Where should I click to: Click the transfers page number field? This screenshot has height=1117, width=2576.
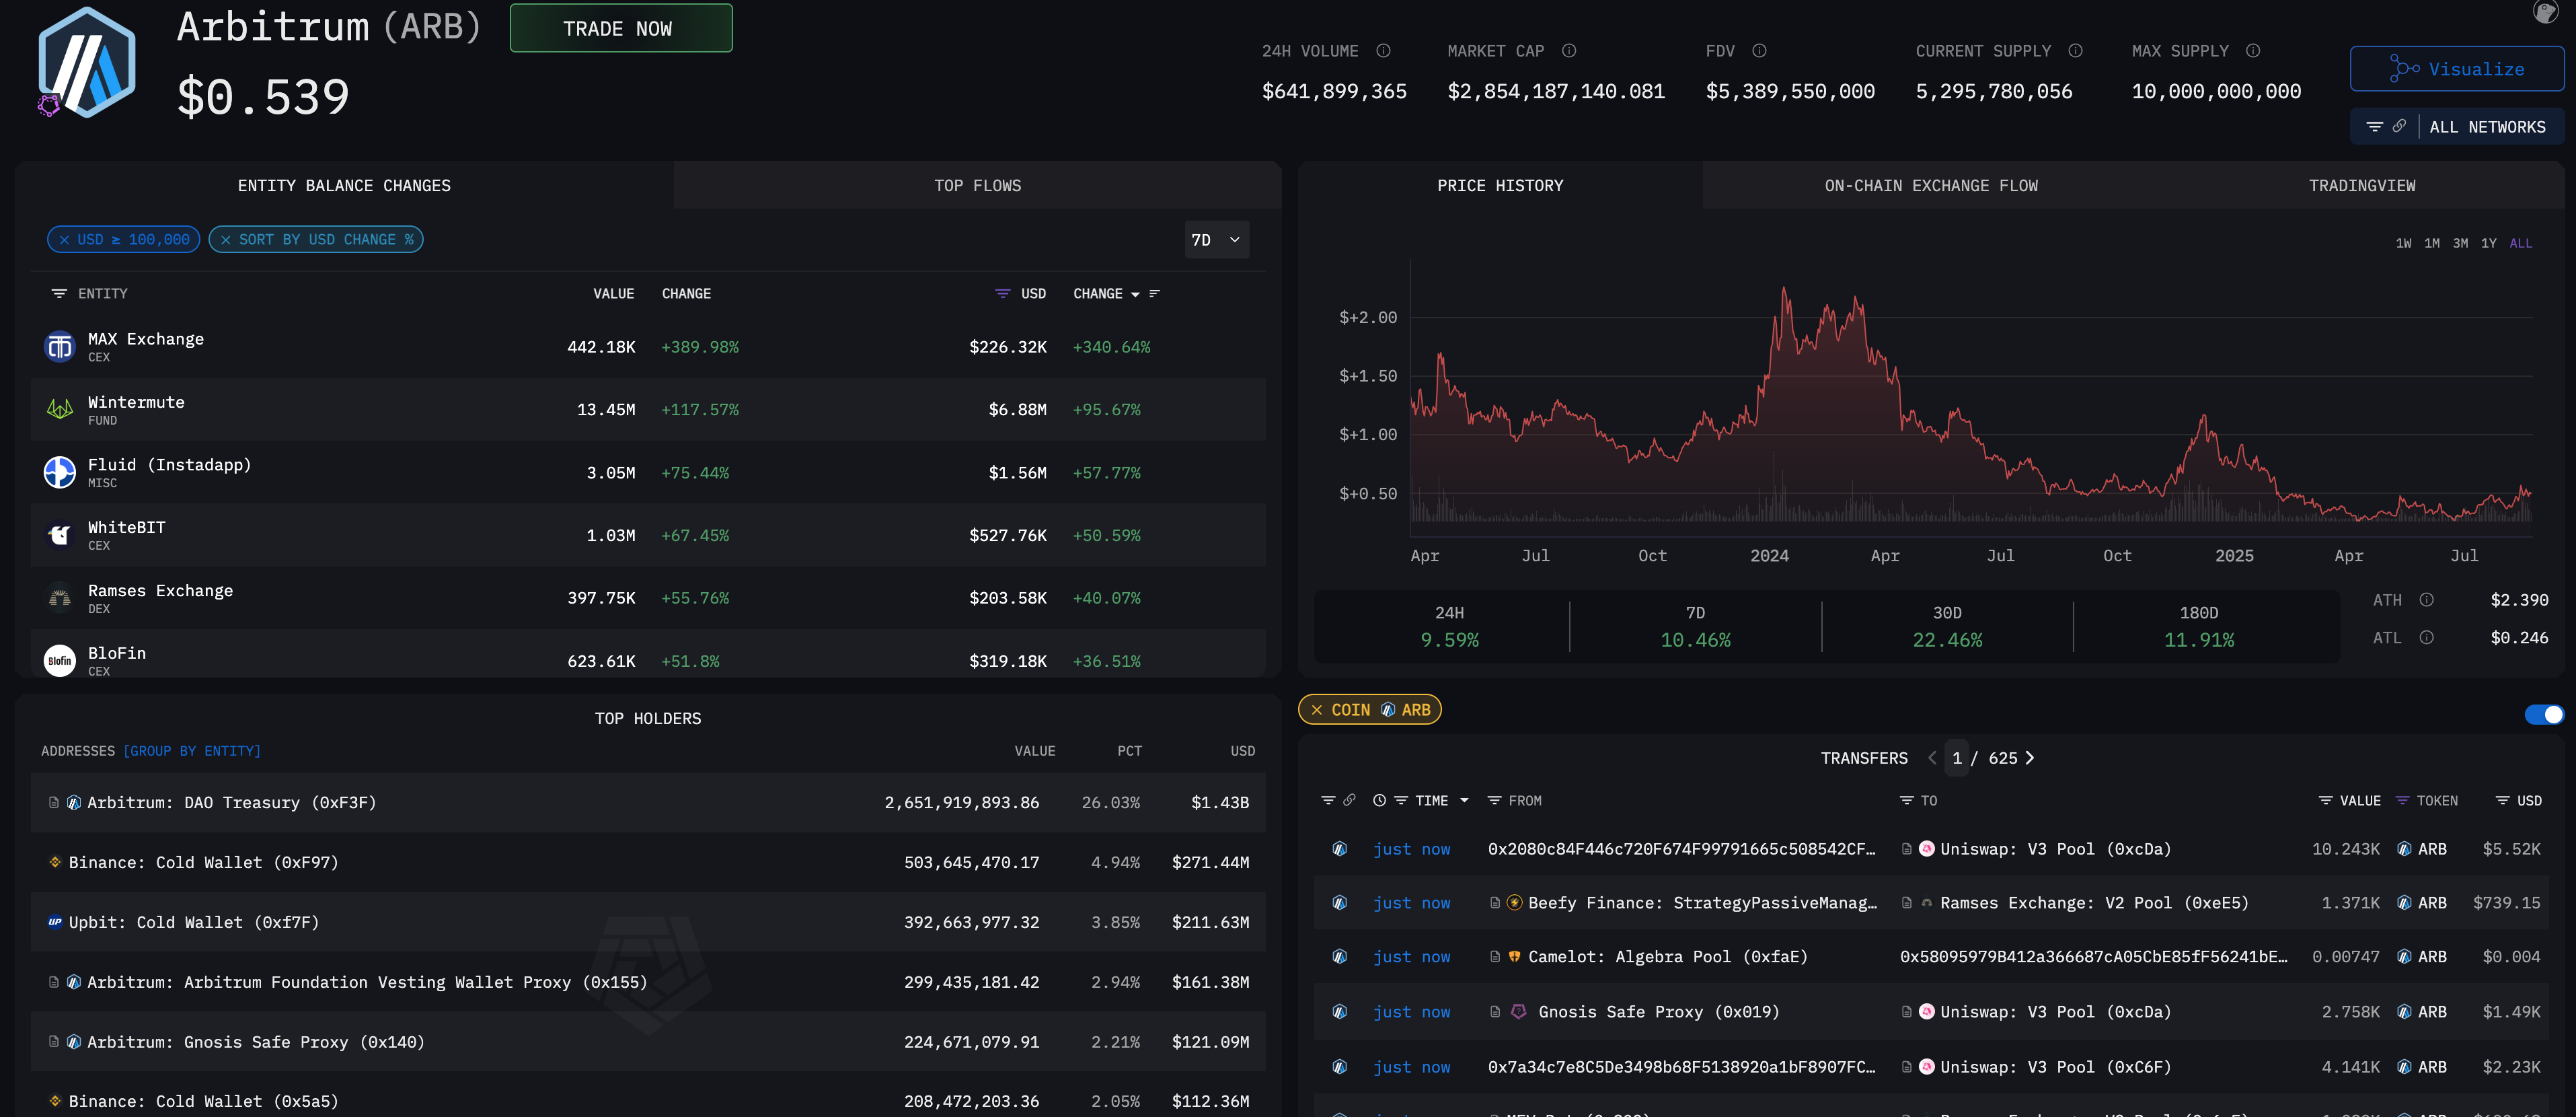1956,758
